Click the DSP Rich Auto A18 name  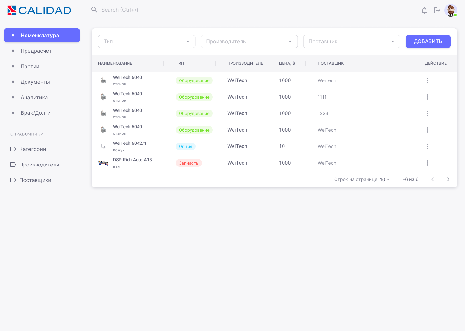132,160
